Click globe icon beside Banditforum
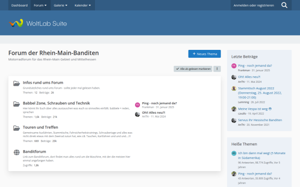Viewport: 300px width, 187px height. pyautogui.click(x=16, y=152)
